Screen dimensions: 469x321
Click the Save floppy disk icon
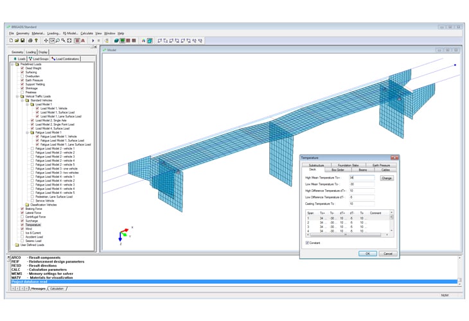click(22, 40)
